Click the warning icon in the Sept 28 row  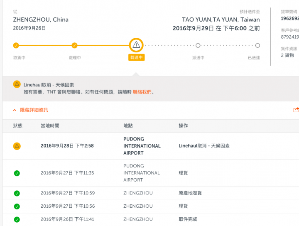[x=17, y=146]
